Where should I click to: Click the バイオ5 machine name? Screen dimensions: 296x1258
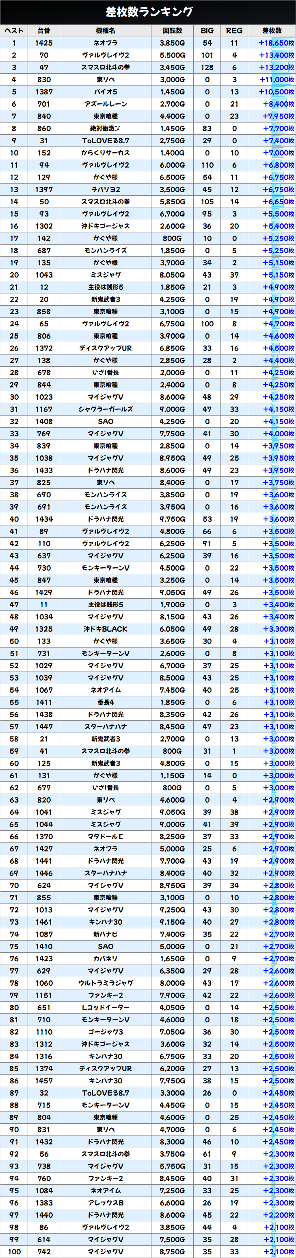coord(105,92)
